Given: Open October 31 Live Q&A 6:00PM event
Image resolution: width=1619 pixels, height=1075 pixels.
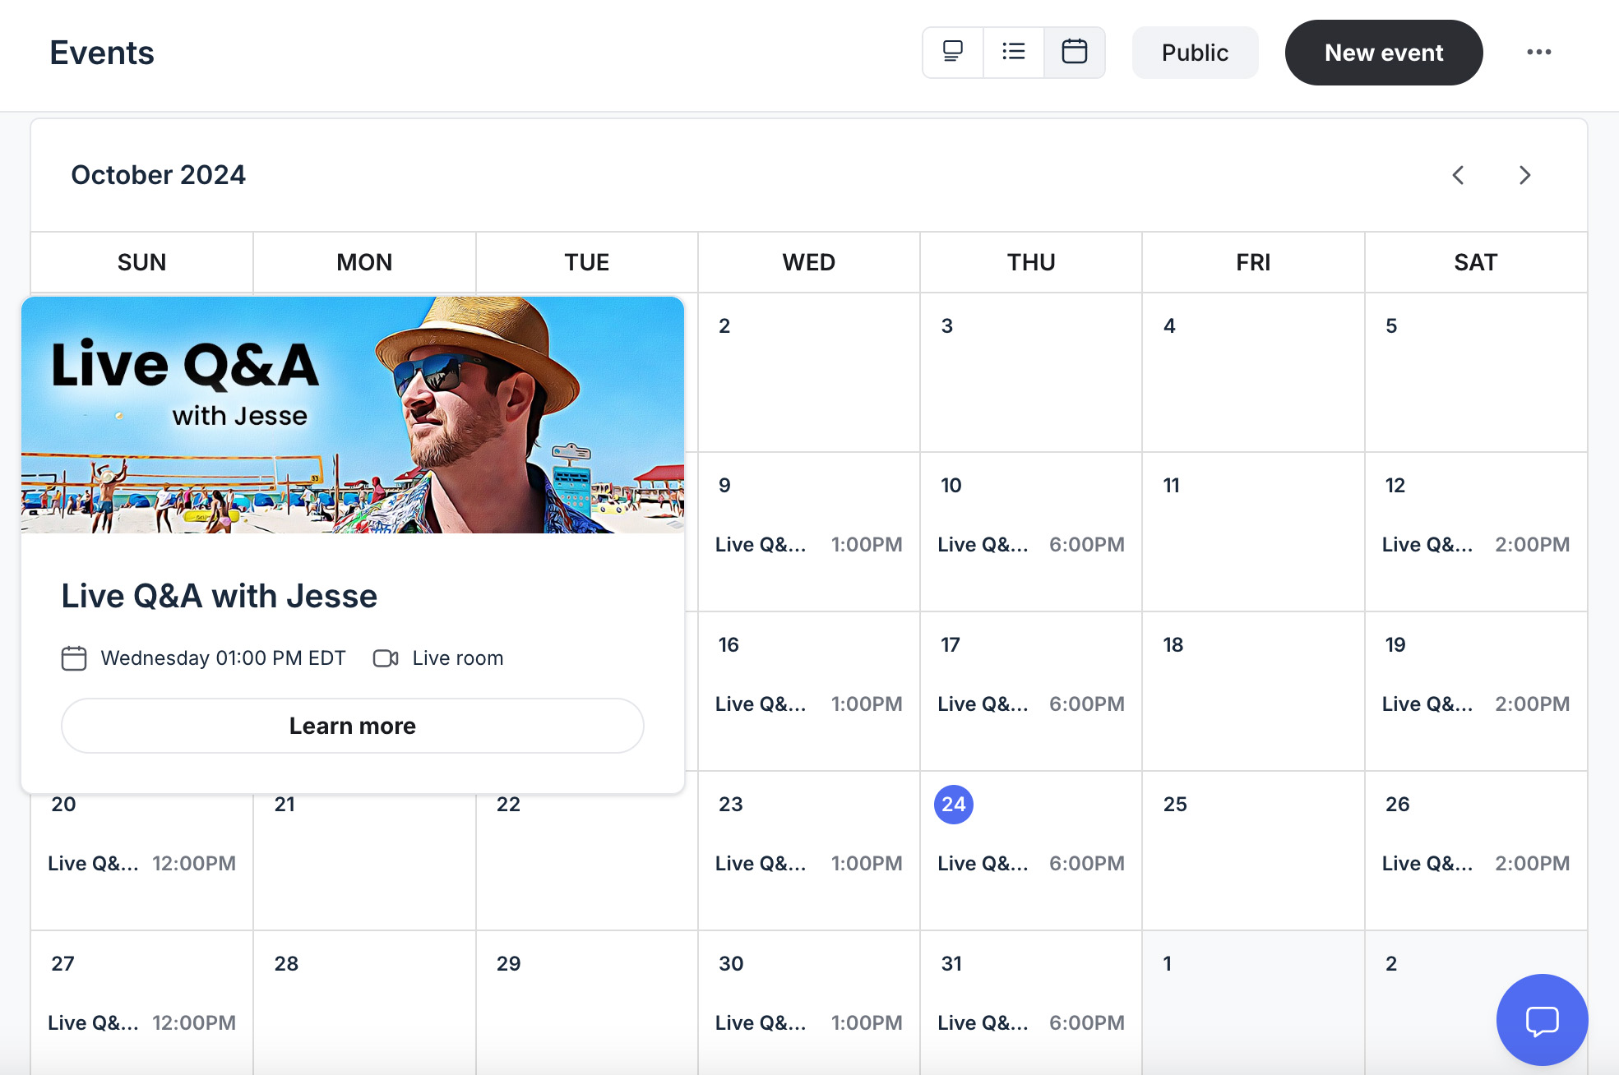Looking at the screenshot, I should coord(1031,1022).
